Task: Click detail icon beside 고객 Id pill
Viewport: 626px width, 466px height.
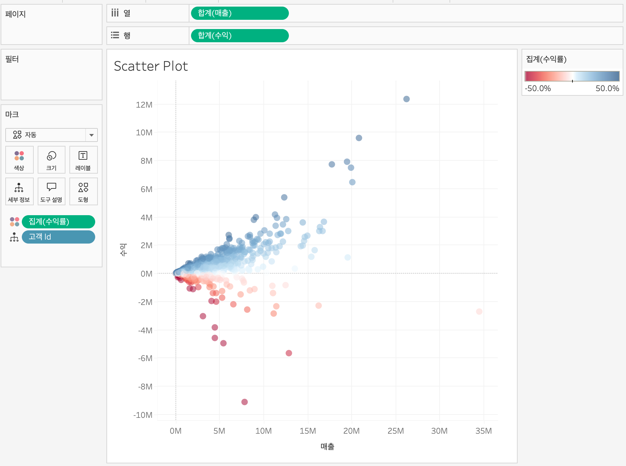Action: [14, 237]
